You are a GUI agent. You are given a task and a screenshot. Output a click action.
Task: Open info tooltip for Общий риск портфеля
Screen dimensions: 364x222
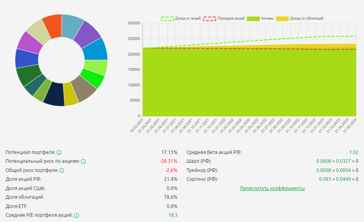(x=62, y=170)
